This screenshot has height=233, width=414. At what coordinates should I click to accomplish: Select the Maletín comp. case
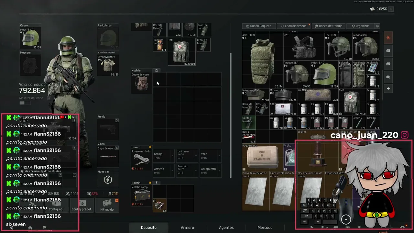pos(142,196)
